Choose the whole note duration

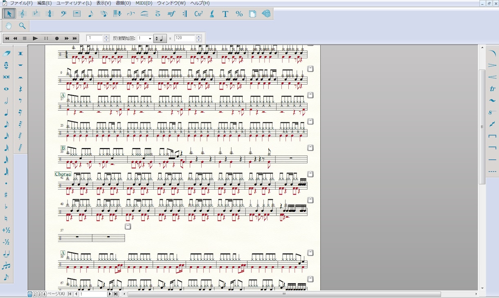6,89
